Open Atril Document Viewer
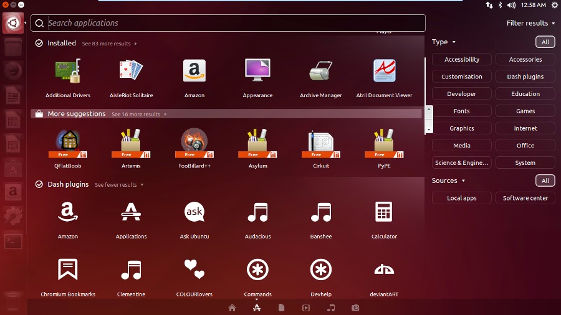Viewport: 561px width, 315px height. 384,78
